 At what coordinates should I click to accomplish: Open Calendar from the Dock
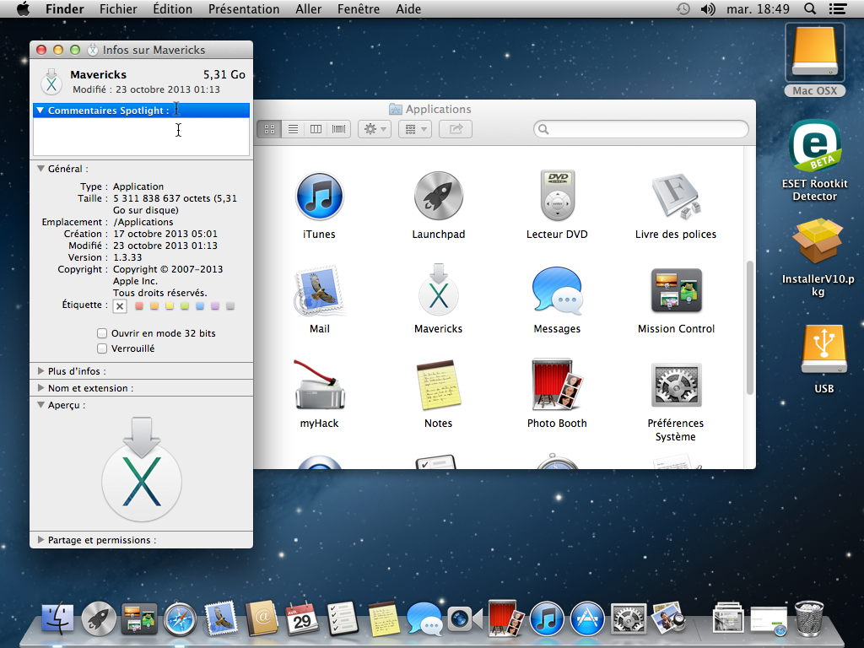(x=303, y=618)
